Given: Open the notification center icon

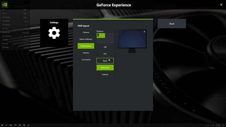Looking at the screenshot, I should (223, 125).
